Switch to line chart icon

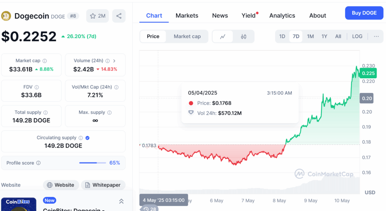tap(223, 36)
